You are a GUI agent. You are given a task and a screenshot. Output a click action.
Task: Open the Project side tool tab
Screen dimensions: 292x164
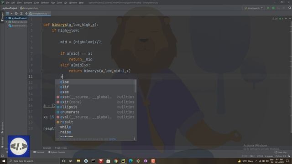click(x=2, y=17)
